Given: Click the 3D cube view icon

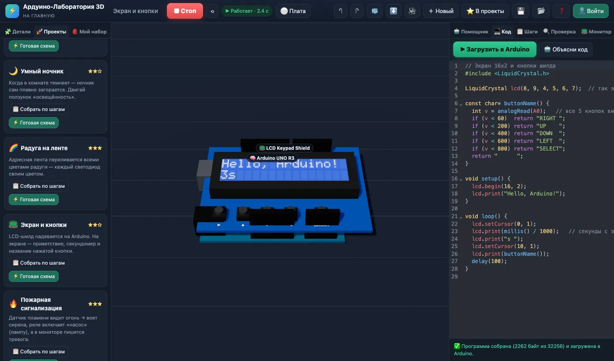Looking at the screenshot, I should tap(375, 11).
